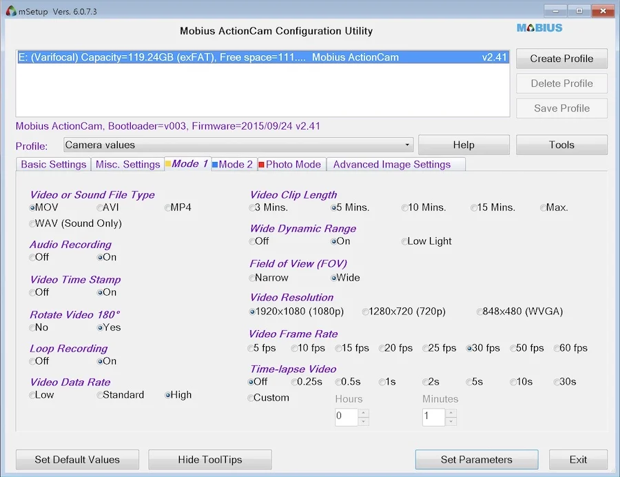Choose MP4 file type
This screenshot has width=620, height=477.
[178, 207]
